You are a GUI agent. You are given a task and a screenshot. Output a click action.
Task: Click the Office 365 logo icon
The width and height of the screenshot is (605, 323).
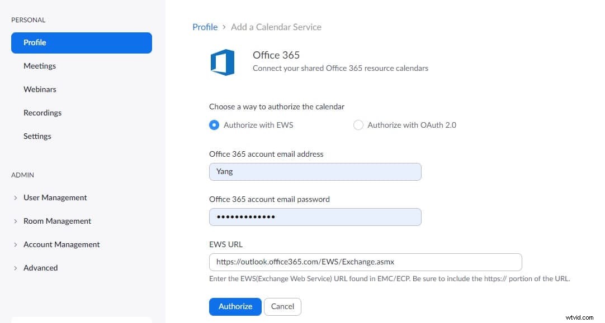tap(223, 62)
